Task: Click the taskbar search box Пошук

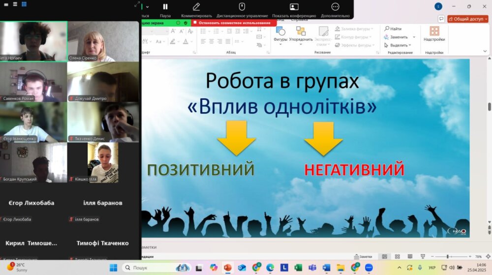Action: [156, 268]
